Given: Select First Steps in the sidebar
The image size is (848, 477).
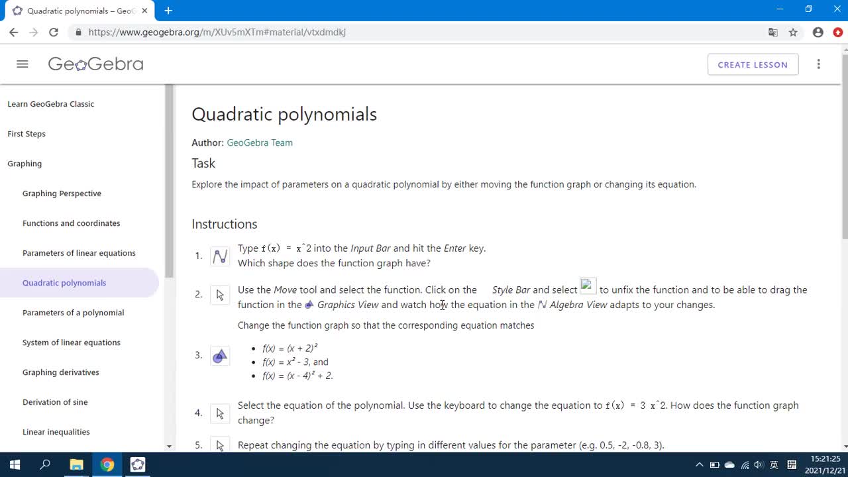Looking at the screenshot, I should (26, 134).
